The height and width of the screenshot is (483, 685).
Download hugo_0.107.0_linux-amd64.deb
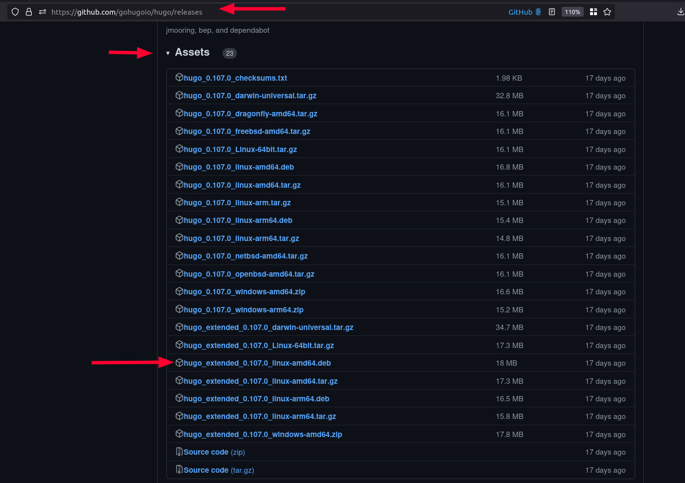coord(239,167)
